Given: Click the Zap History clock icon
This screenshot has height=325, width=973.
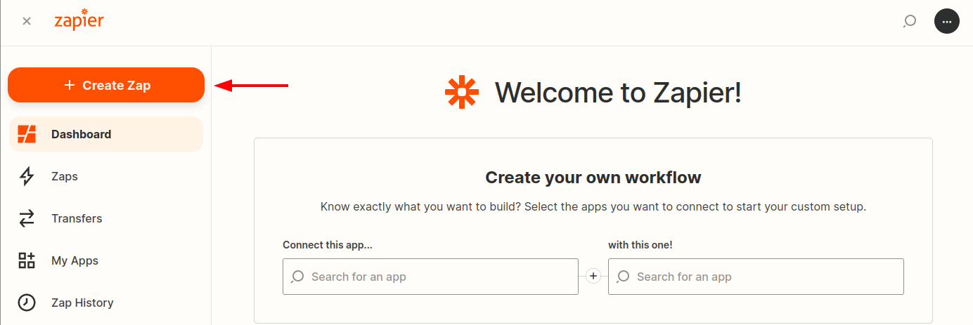Looking at the screenshot, I should click(x=27, y=303).
